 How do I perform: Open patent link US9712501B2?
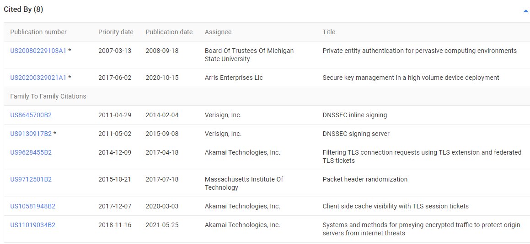point(31,179)
